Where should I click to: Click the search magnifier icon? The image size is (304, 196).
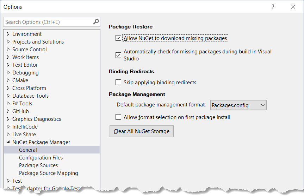coord(96,22)
